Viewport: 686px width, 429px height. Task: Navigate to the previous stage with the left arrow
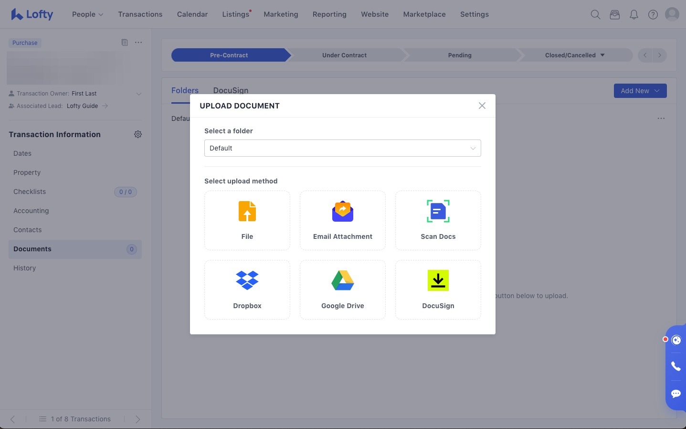[x=645, y=55]
